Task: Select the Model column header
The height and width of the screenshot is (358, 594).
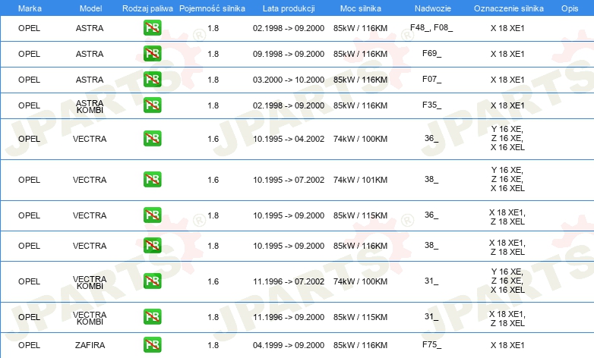Action: [90, 8]
